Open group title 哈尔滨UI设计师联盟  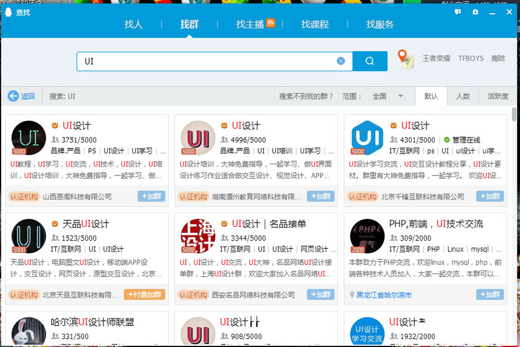[92, 322]
